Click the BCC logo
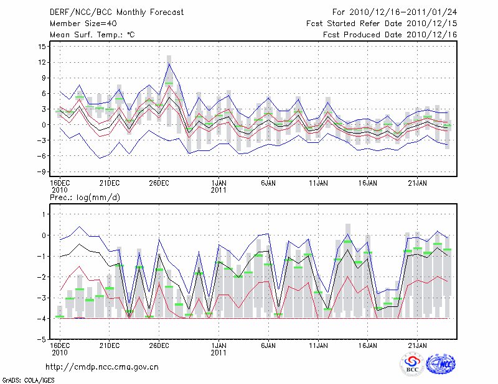Viewport: 498px width, 384px height. pos(412,365)
